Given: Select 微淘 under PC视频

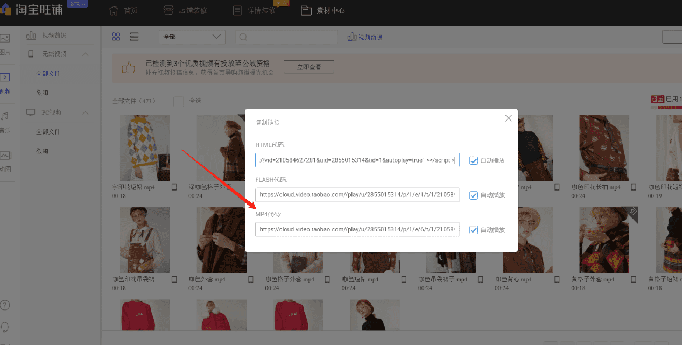Looking at the screenshot, I should tap(42, 151).
